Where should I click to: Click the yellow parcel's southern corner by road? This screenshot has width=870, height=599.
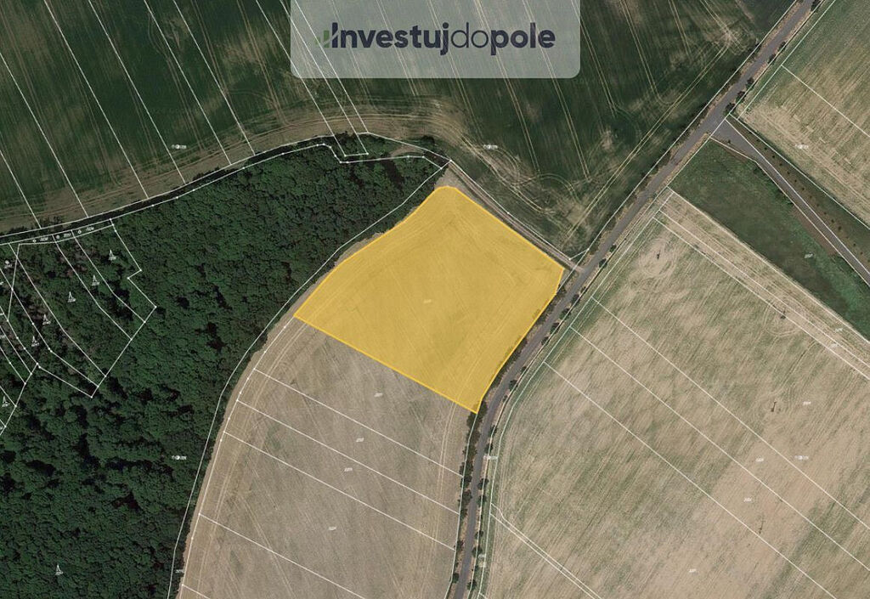477,412
